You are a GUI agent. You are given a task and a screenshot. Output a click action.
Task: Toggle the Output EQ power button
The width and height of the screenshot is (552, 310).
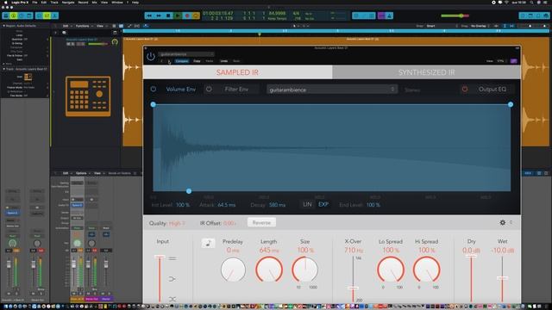click(x=465, y=90)
